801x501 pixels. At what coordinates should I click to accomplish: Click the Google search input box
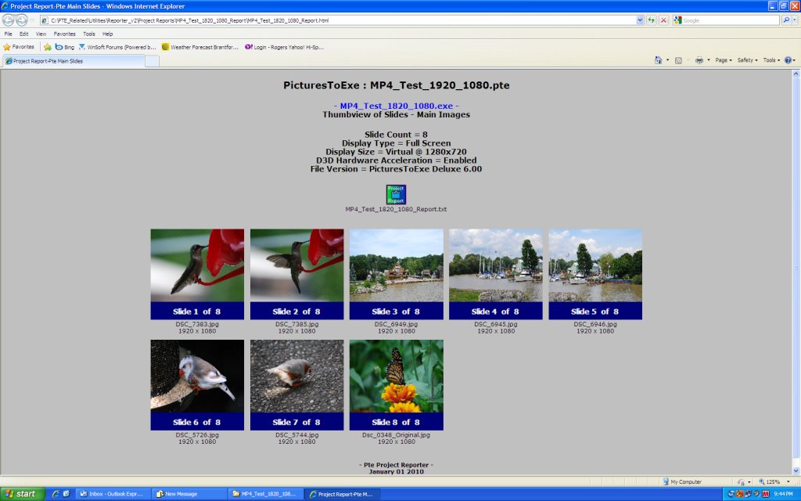click(x=731, y=20)
